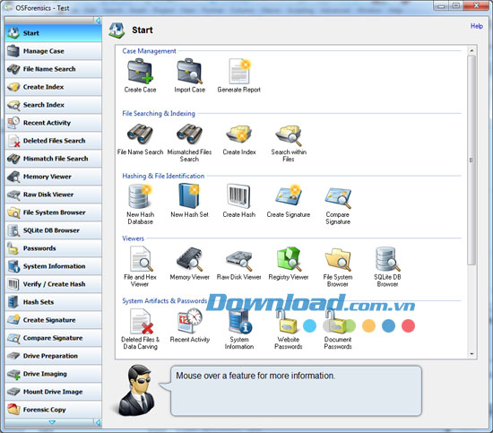Click the Generate Report icon
The image size is (493, 433).
(x=239, y=72)
